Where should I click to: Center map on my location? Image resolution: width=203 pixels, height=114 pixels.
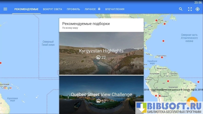(198, 9)
